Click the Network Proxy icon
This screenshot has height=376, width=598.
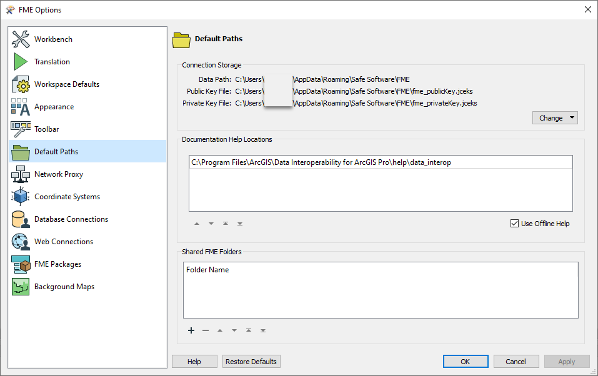click(21, 174)
